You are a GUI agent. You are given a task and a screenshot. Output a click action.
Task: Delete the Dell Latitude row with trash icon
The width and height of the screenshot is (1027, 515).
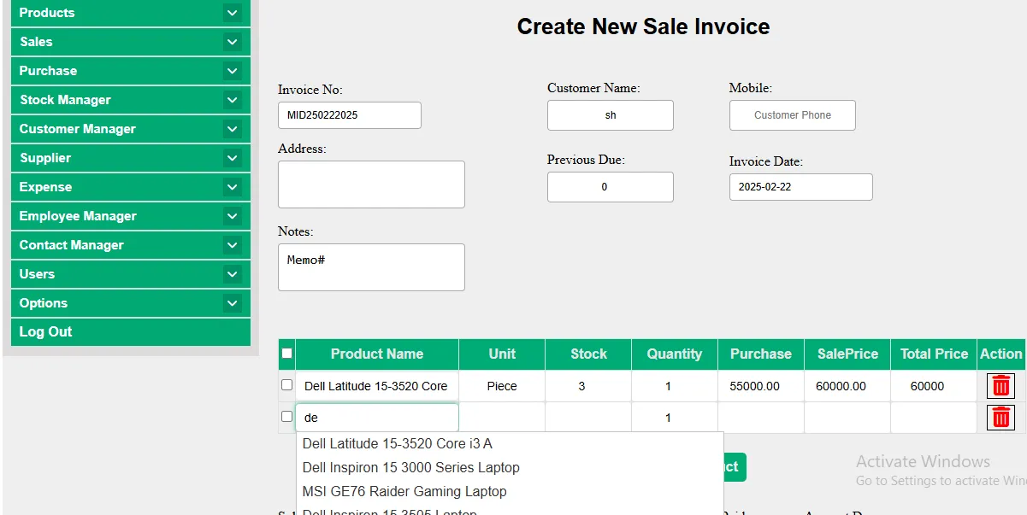point(1000,386)
